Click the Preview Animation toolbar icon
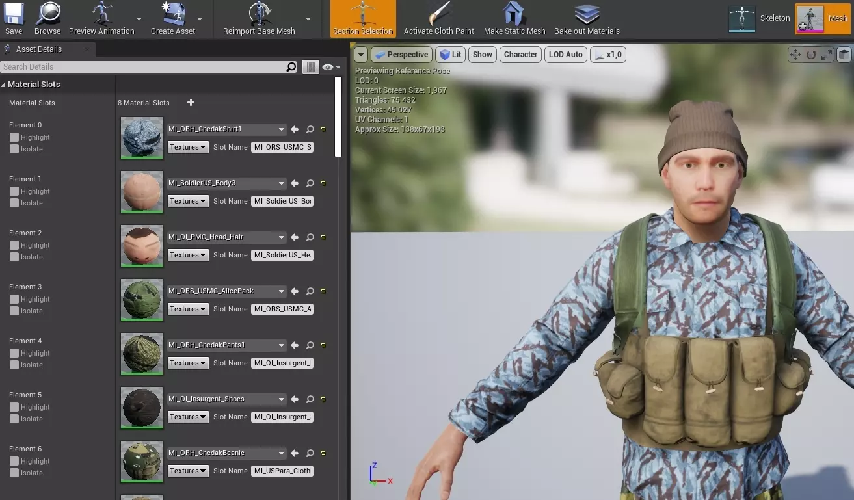 pyautogui.click(x=101, y=18)
